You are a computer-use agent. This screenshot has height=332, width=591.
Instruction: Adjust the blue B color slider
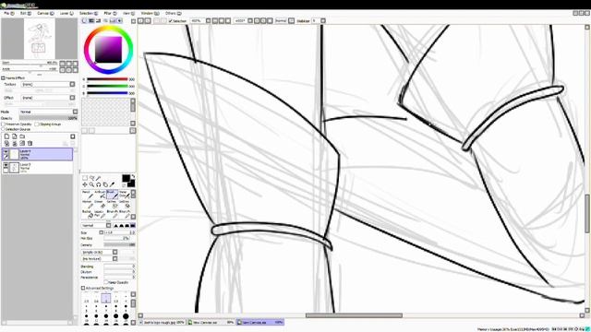point(107,93)
